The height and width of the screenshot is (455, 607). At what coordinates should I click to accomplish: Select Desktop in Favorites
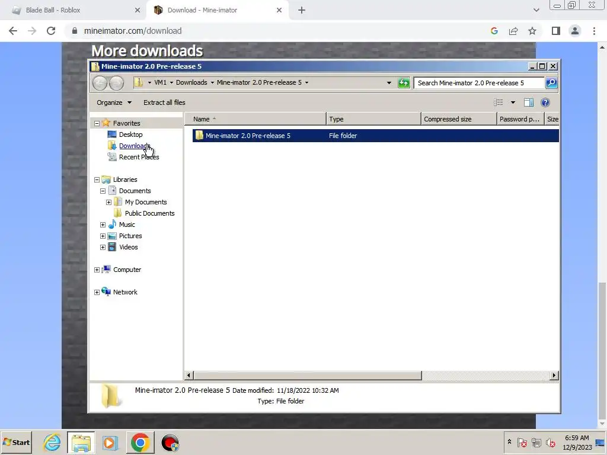[x=130, y=134]
